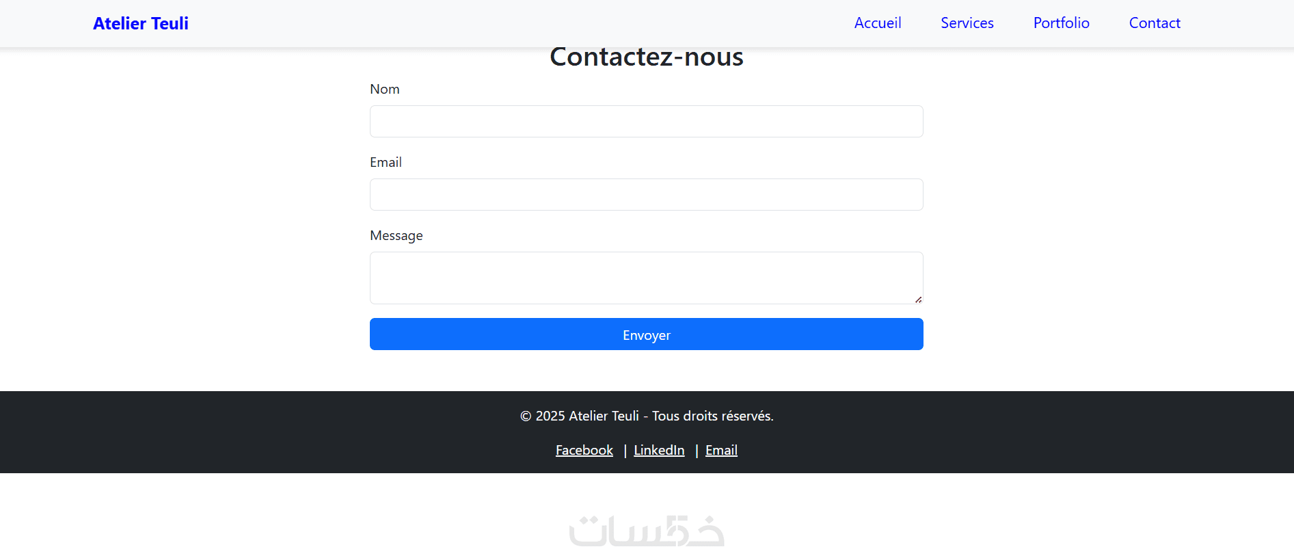This screenshot has width=1294, height=558.
Task: Select Portfolio in the navigation bar
Action: (1062, 23)
